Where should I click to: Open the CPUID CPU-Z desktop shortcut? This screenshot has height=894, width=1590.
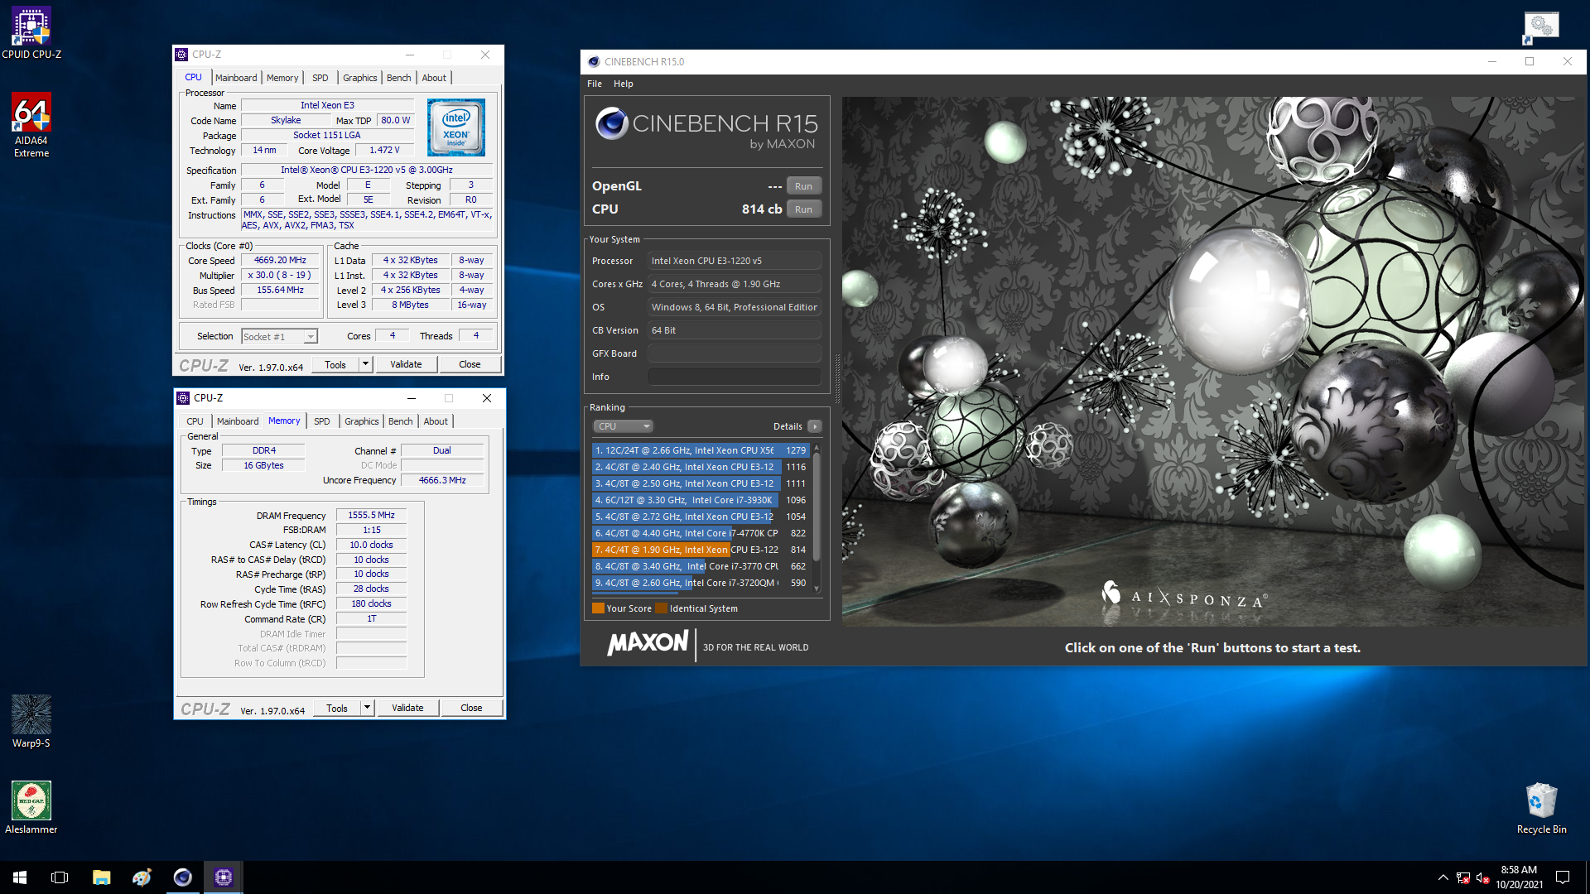[x=31, y=33]
